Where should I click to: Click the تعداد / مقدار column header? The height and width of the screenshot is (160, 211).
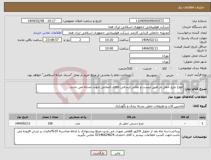click(50, 117)
